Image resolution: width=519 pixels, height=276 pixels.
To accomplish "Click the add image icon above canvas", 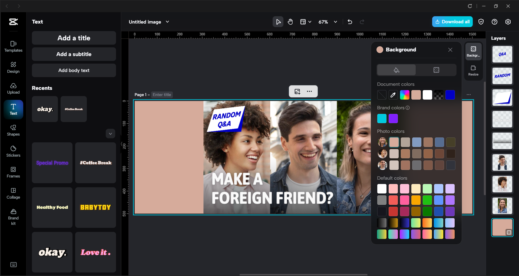I will pyautogui.click(x=297, y=91).
